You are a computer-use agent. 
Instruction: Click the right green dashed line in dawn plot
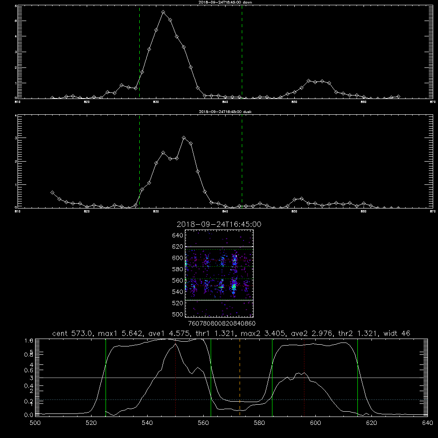click(242, 52)
